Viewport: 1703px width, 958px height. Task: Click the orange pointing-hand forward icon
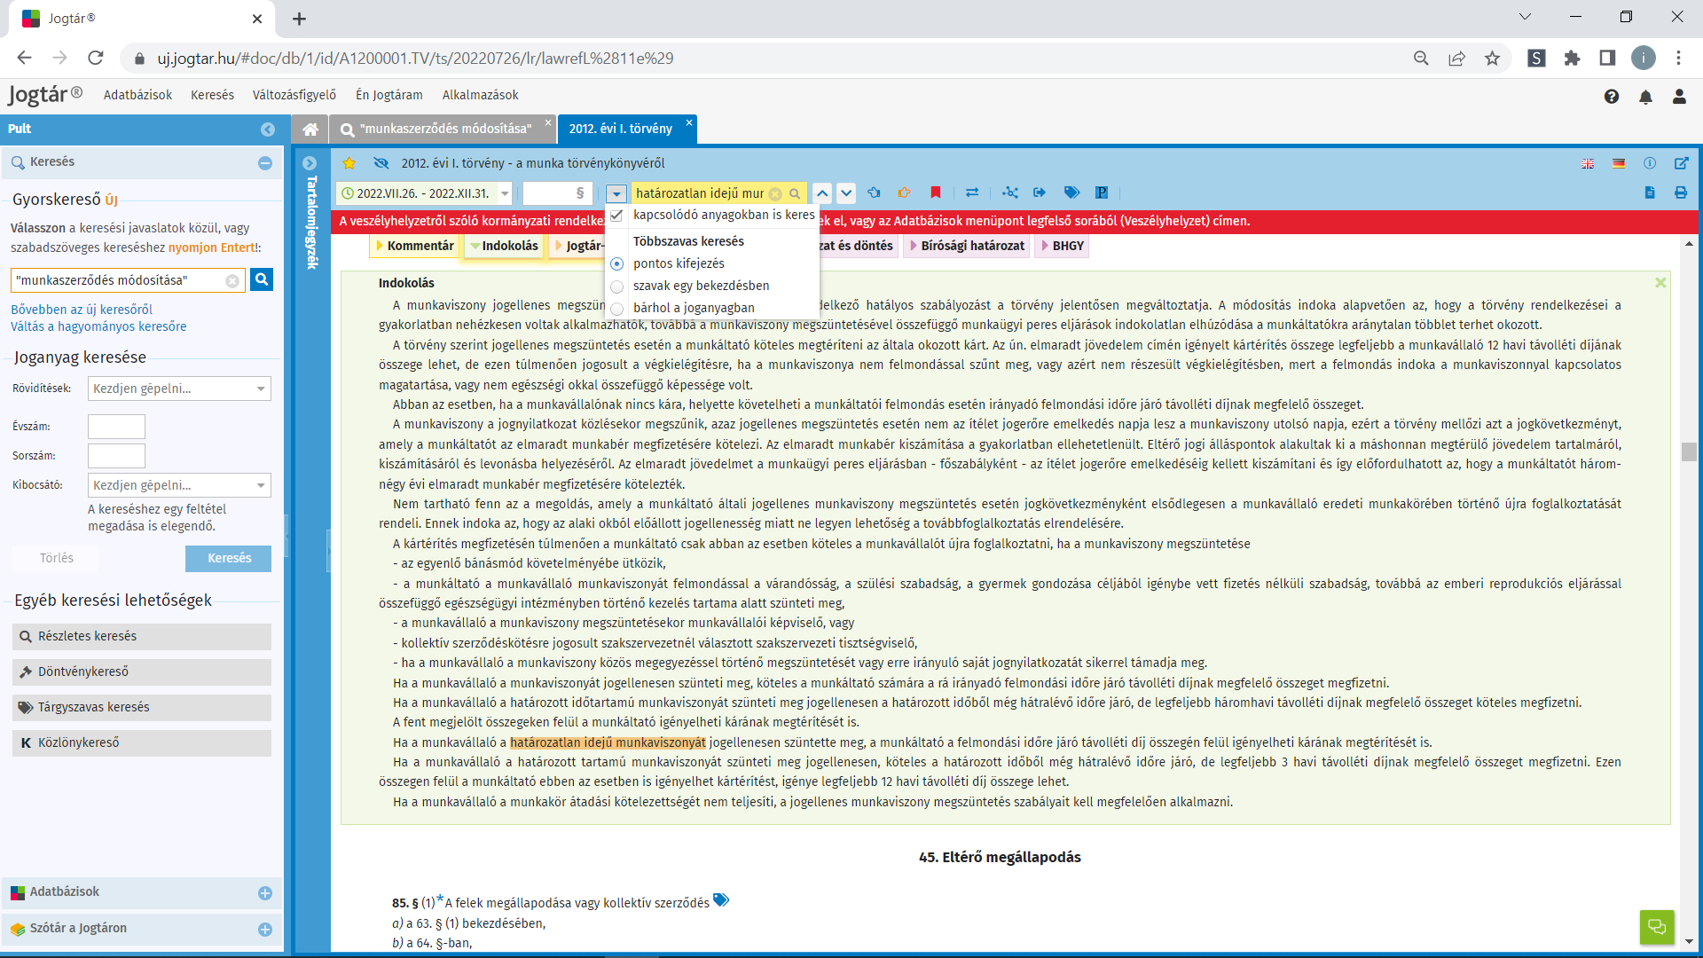pyautogui.click(x=904, y=192)
